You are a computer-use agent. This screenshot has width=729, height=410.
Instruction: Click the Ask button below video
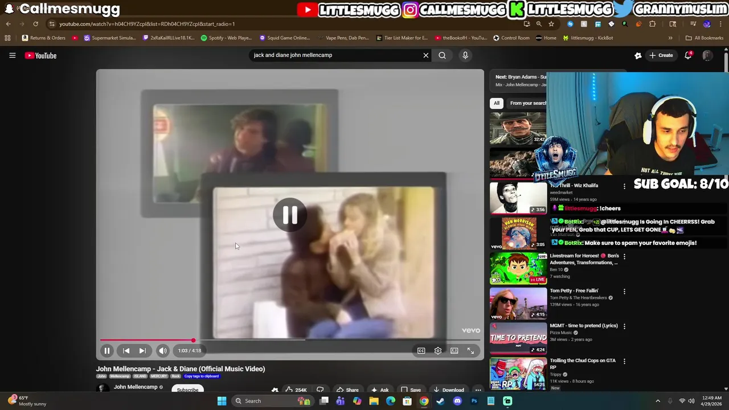click(x=379, y=390)
